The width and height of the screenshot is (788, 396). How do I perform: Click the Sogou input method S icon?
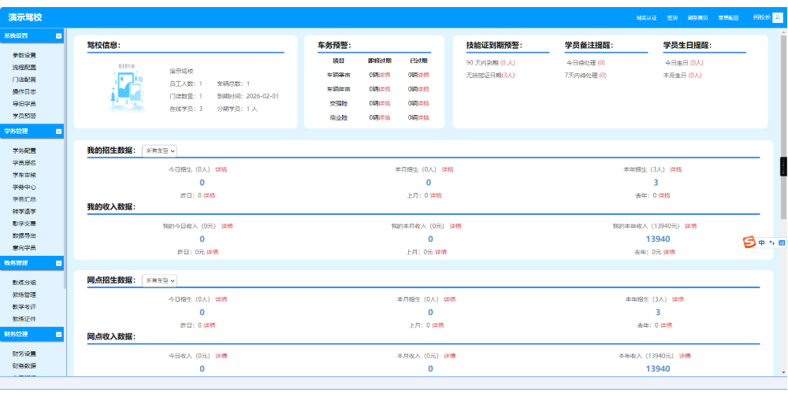tap(749, 242)
